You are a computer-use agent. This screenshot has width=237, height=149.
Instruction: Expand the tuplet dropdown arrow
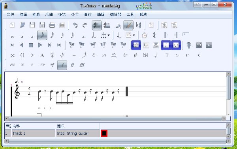(109, 35)
